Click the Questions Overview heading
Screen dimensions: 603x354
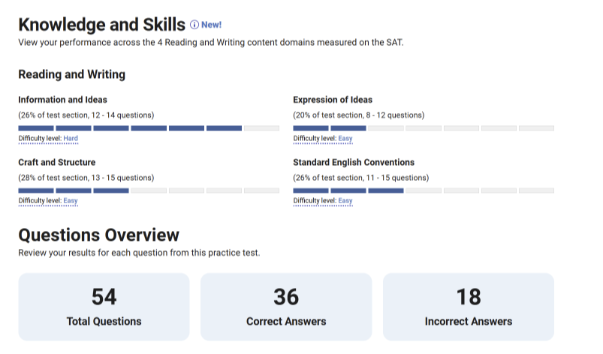pos(98,235)
